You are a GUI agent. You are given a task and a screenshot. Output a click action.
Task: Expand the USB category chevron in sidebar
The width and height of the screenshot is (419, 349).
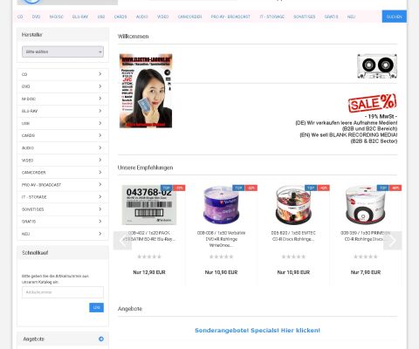[100, 123]
